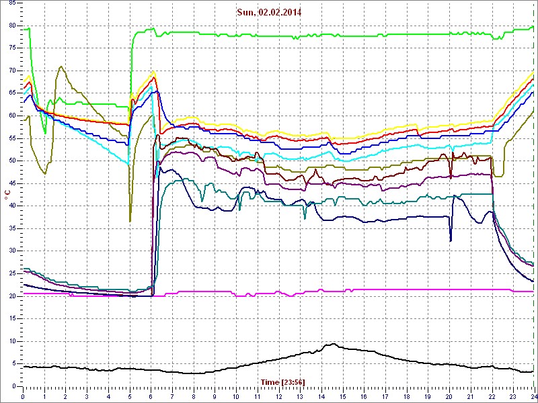
Task: Click hour 1 on the time axis
Action: click(x=44, y=396)
